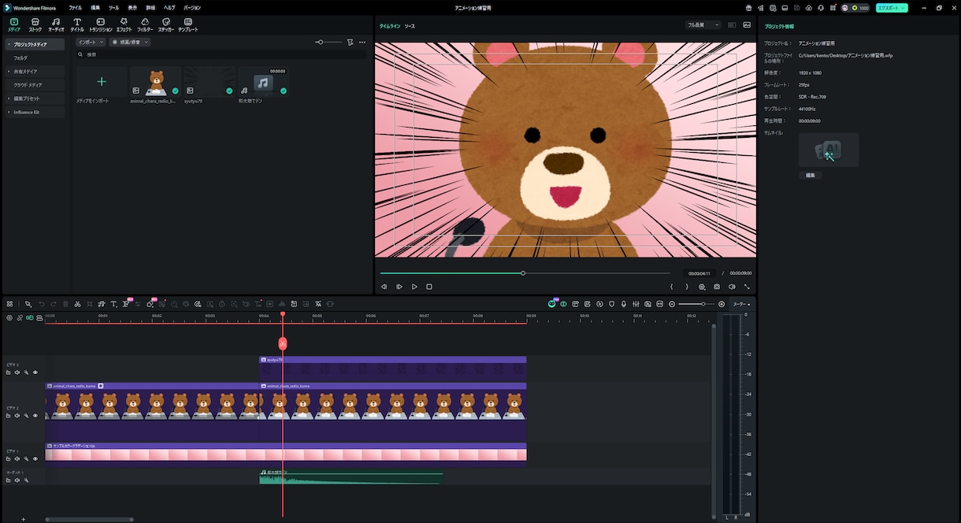961x523 pixels.
Task: Toggle visibility eye of ビデオ 1 track
Action: (35, 458)
